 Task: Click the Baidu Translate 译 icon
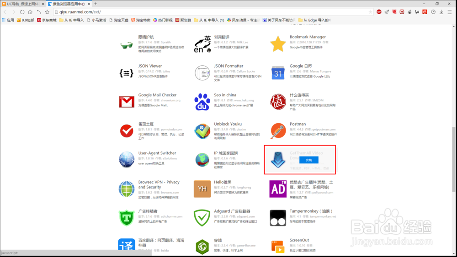127,245
